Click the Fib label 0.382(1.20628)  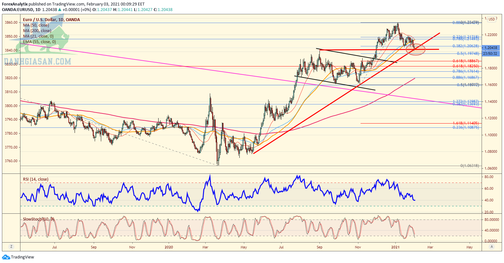pyautogui.click(x=466, y=46)
